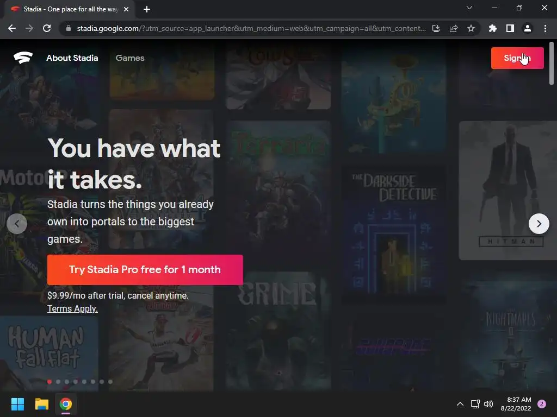
Task: Click the Little Nightmares II cover
Action: pyautogui.click(x=510, y=336)
